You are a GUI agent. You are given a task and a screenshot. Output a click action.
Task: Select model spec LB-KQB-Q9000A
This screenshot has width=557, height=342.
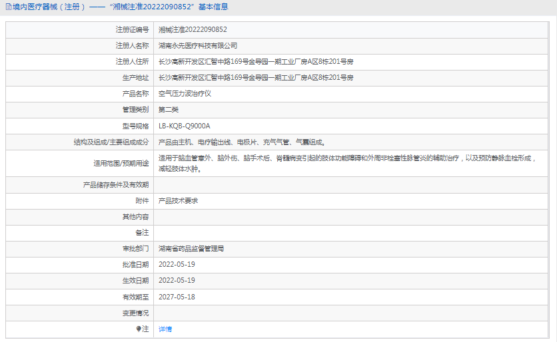(x=185, y=126)
